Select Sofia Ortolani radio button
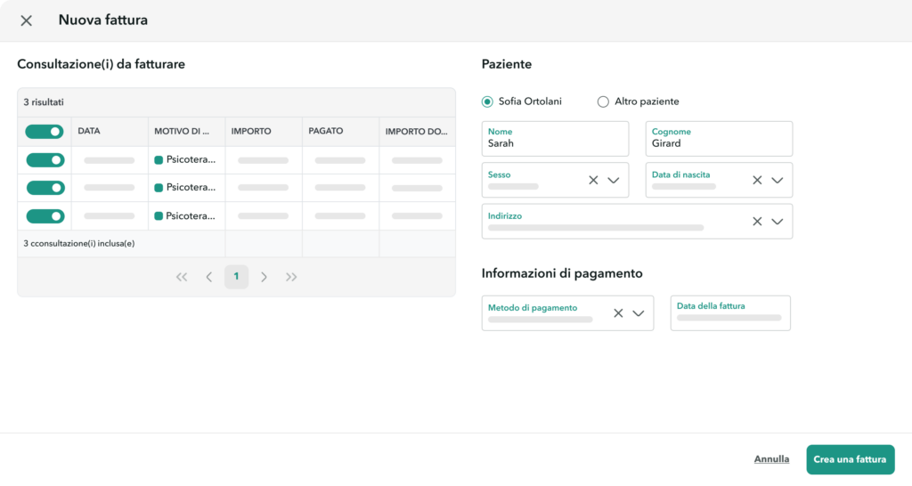Viewport: 912px width, 486px height. pyautogui.click(x=487, y=101)
